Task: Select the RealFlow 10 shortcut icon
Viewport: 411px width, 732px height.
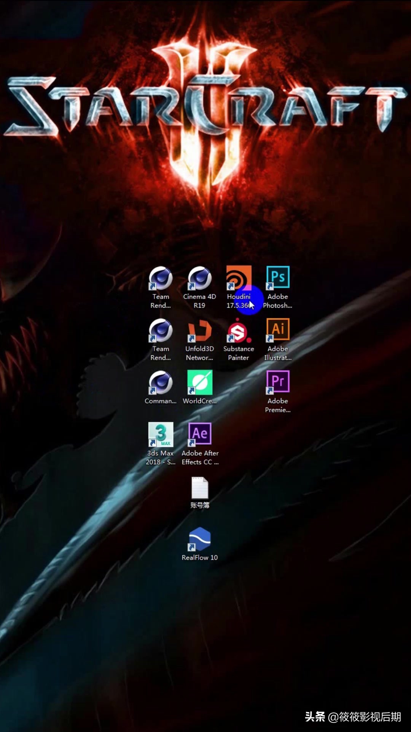Action: (x=199, y=539)
